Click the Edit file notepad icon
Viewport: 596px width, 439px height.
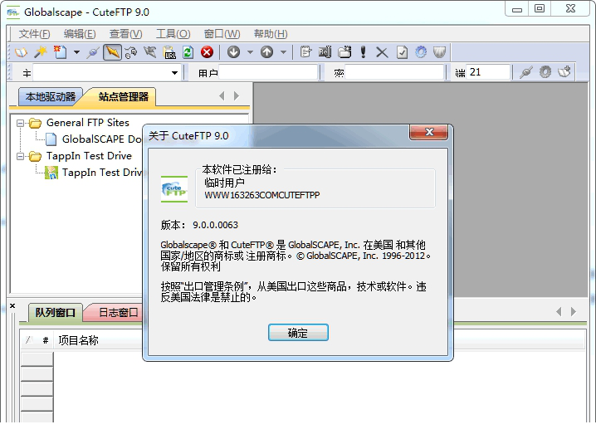tap(305, 52)
